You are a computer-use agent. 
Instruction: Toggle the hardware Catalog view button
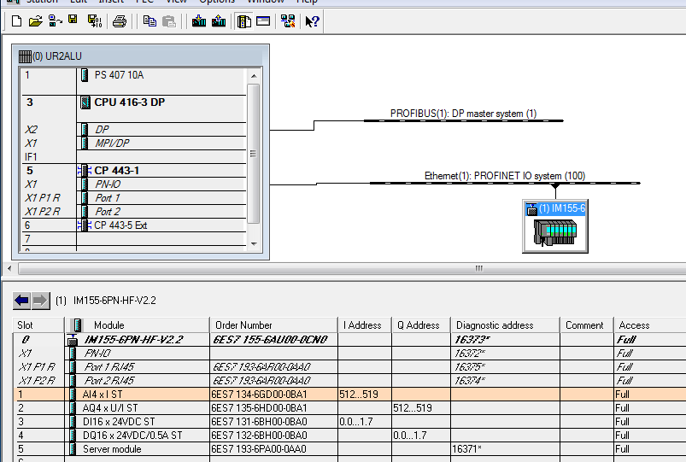tap(244, 20)
